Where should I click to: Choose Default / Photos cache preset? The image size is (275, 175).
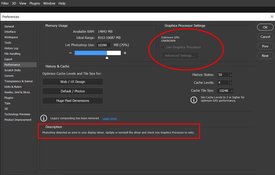click(x=73, y=91)
